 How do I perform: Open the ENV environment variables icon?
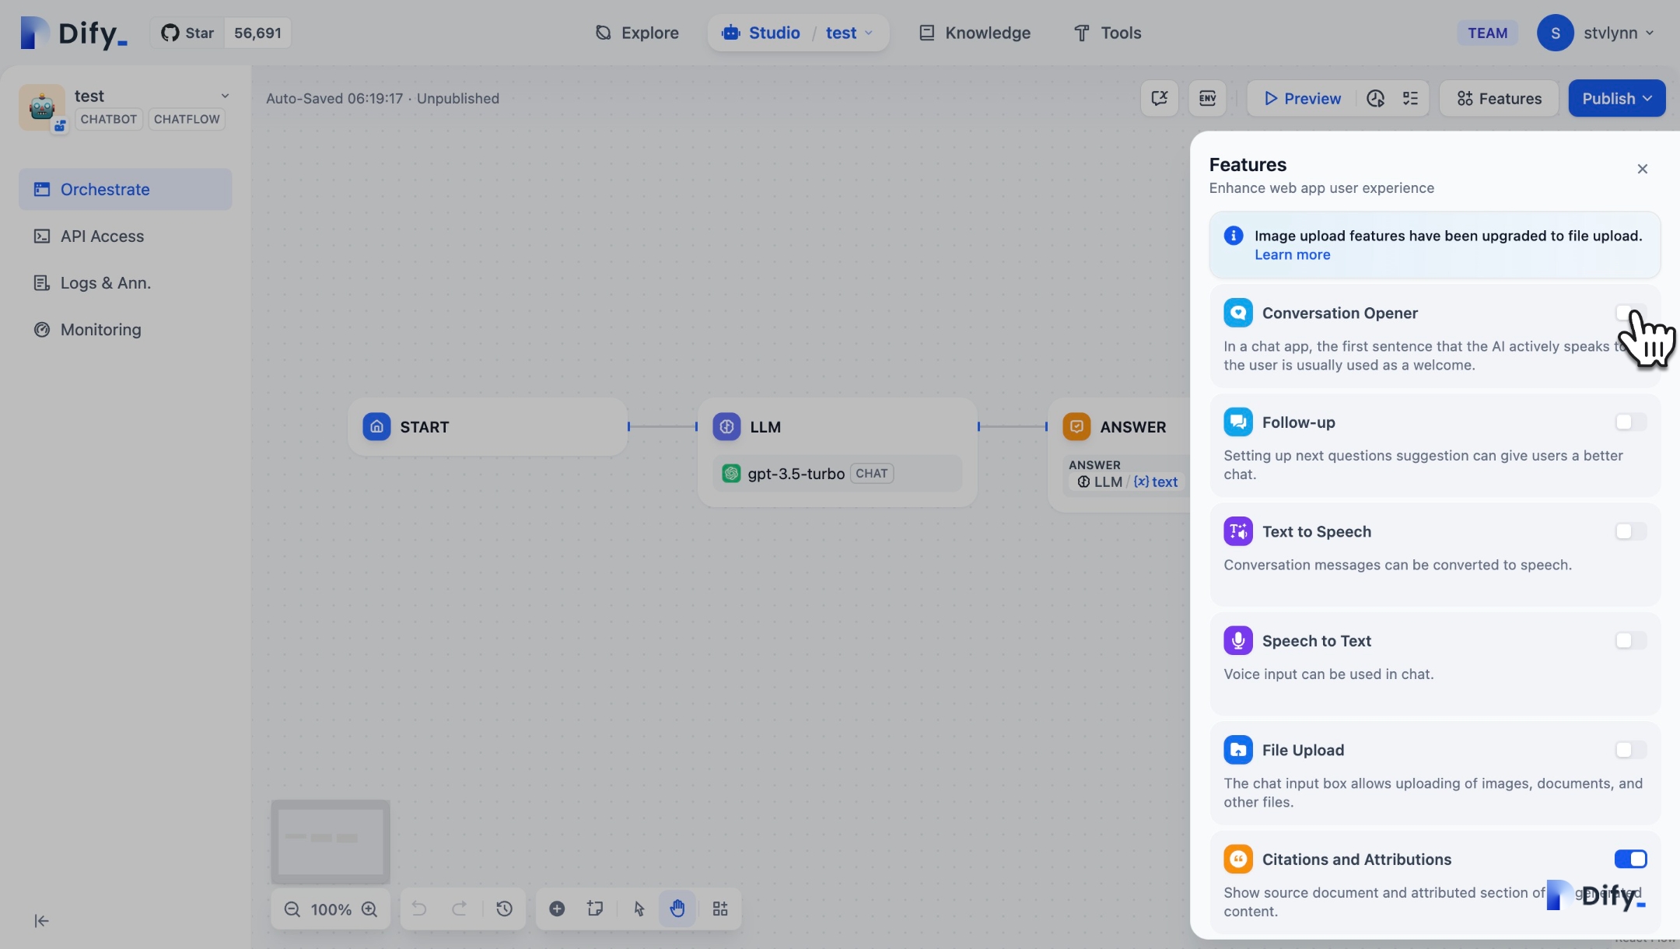pos(1207,98)
